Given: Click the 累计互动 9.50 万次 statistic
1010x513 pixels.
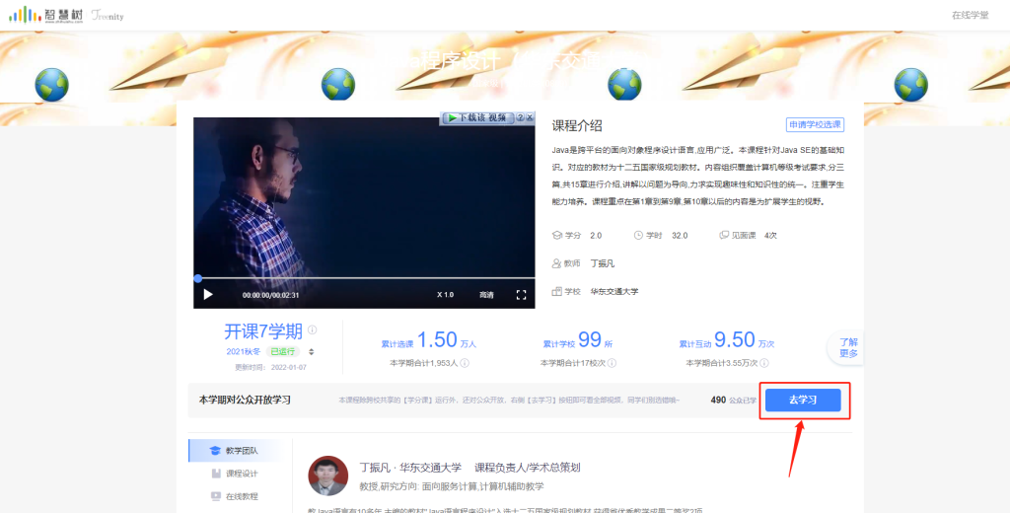Looking at the screenshot, I should pos(726,339).
